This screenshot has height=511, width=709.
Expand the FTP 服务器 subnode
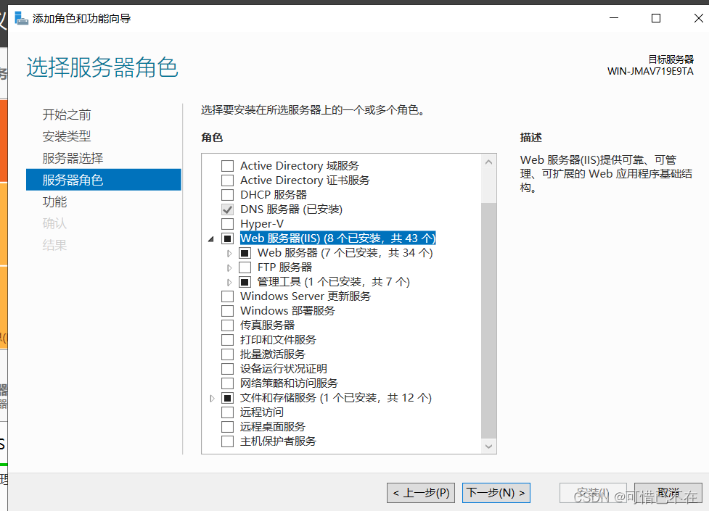click(x=229, y=267)
